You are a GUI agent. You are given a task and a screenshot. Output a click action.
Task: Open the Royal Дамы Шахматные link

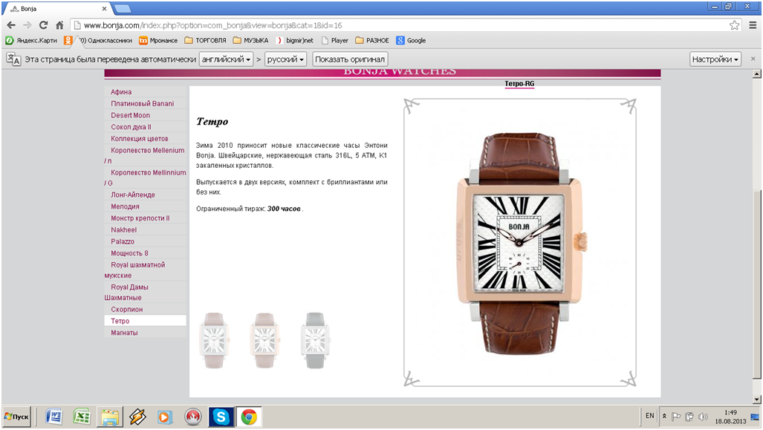pos(126,293)
